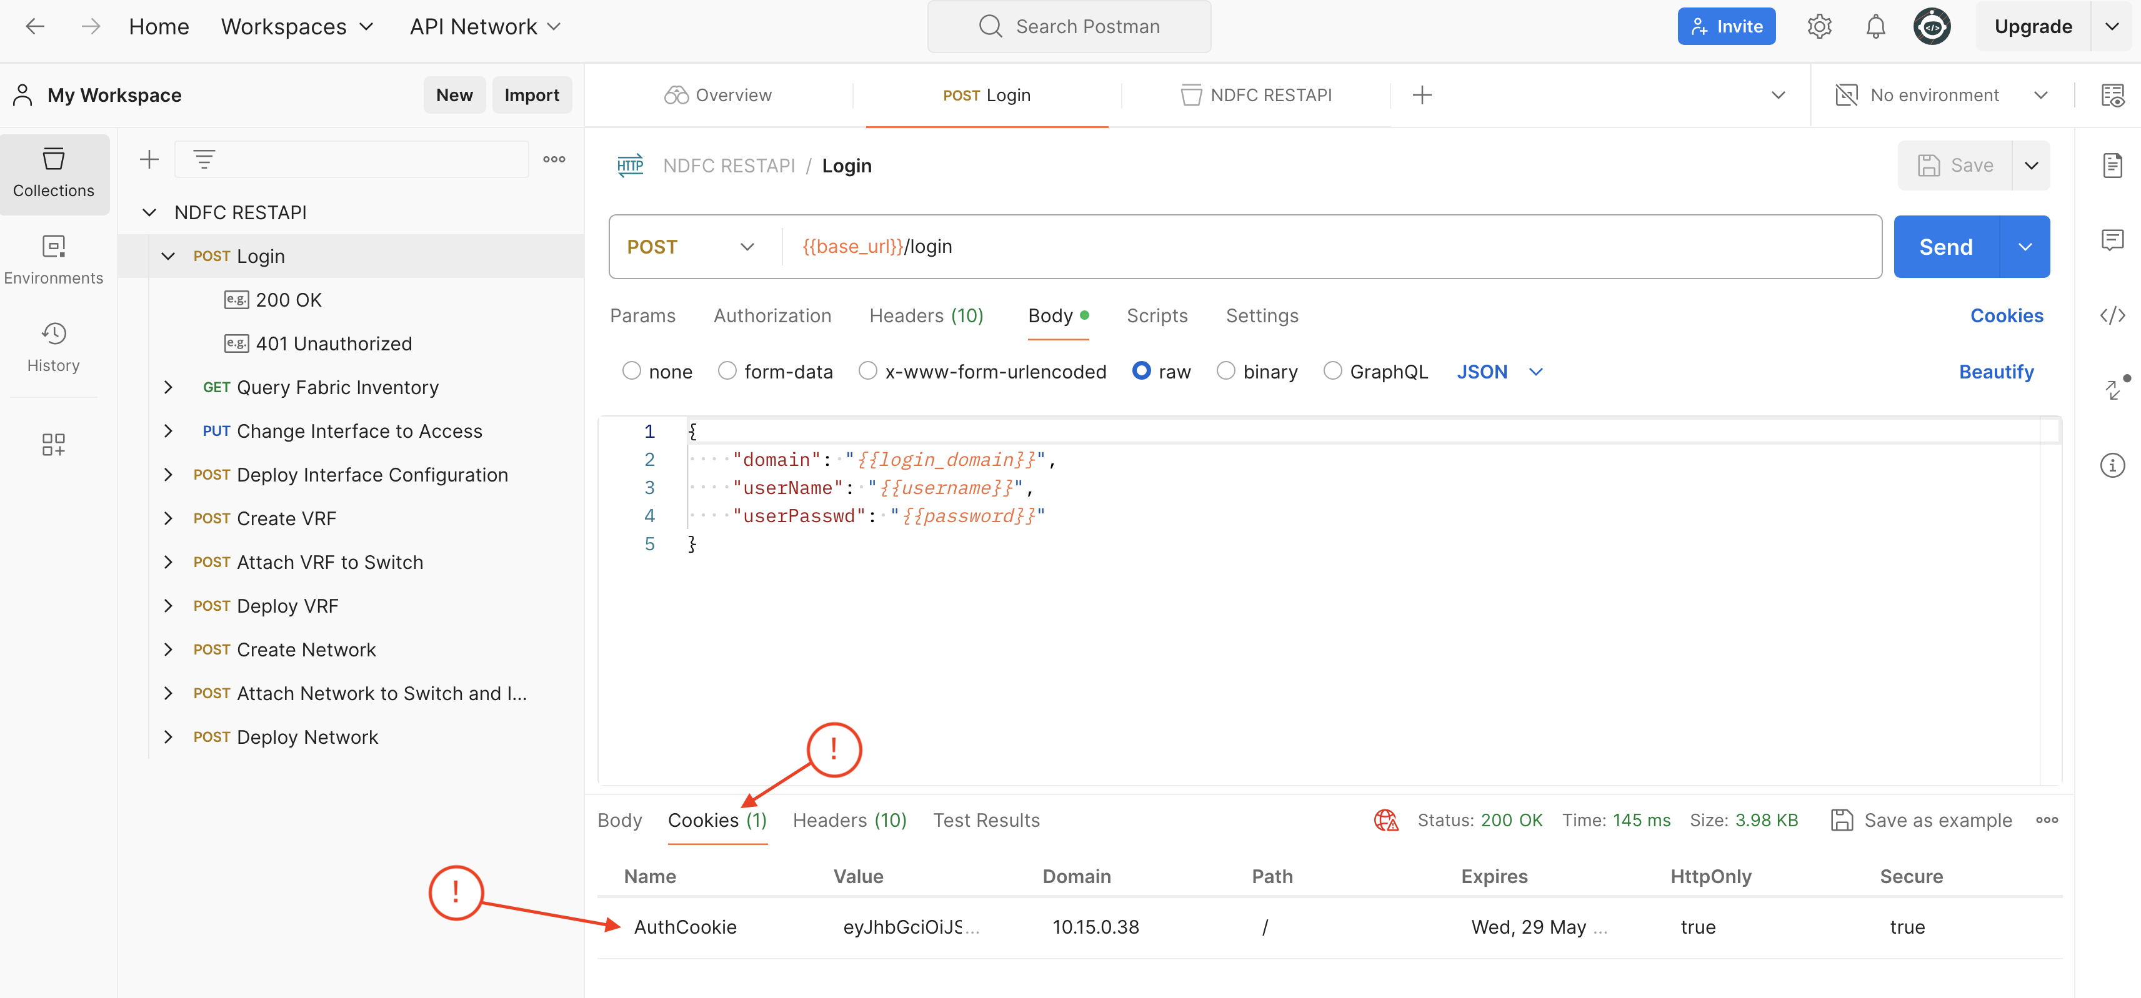The width and height of the screenshot is (2141, 998).
Task: Open the response three-dot options icon
Action: (x=2047, y=820)
